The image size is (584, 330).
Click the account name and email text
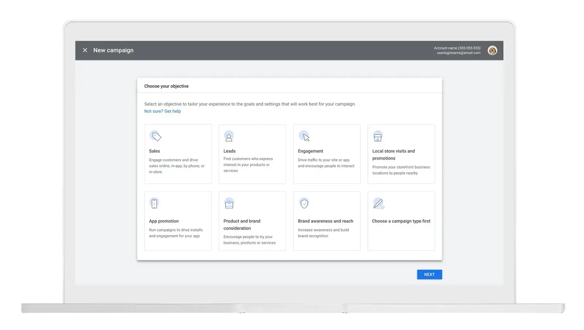click(x=457, y=50)
